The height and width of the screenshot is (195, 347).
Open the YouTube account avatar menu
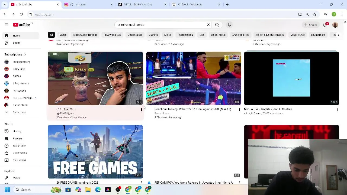pos(335,25)
